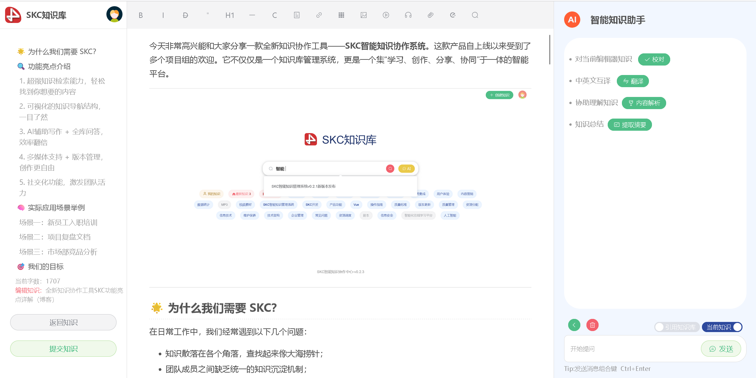Insert an image from the toolbar

tap(363, 15)
